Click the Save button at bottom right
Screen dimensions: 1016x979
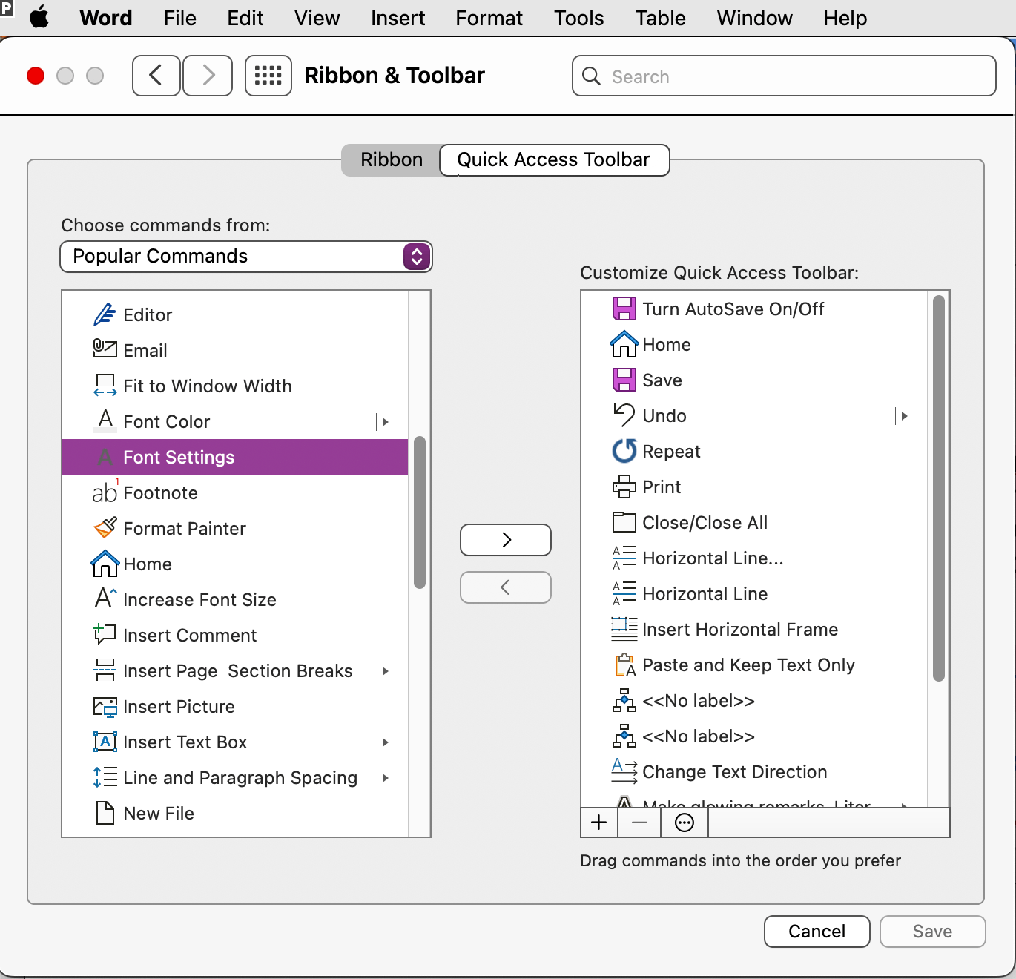point(933,932)
